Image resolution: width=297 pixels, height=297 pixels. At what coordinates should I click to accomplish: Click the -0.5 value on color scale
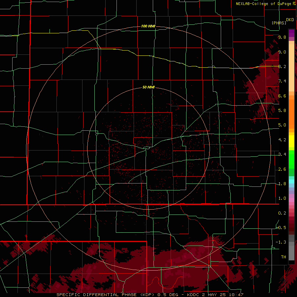[x=281, y=227]
